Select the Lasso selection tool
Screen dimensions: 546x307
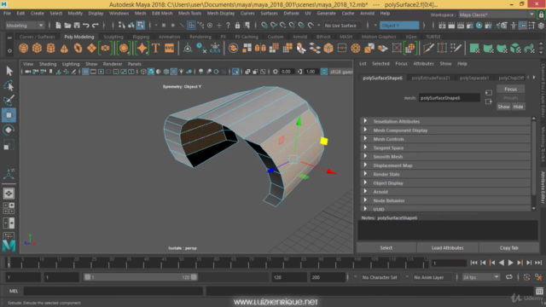pyautogui.click(x=9, y=85)
